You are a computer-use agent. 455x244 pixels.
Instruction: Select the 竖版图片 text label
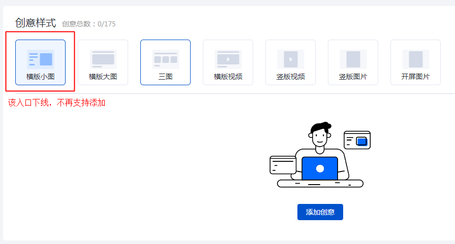353,77
